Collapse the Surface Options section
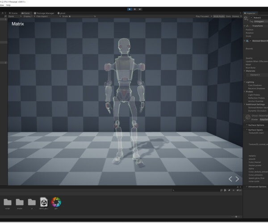 247,125
